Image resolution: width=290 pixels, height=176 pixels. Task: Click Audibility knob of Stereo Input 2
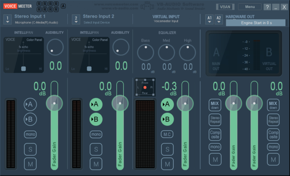121,47
